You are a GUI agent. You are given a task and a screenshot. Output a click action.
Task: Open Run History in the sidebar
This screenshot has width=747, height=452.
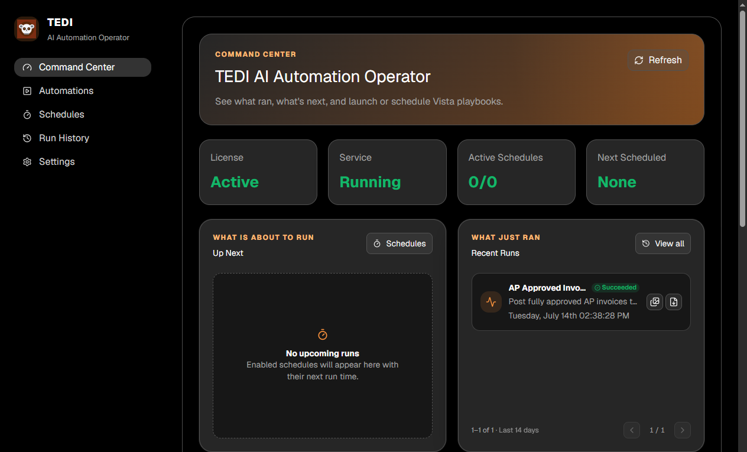[x=83, y=138]
